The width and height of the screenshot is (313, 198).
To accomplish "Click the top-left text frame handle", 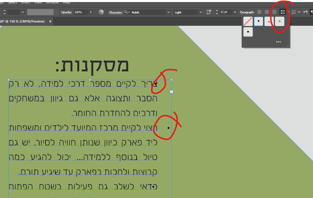I will (8, 80).
